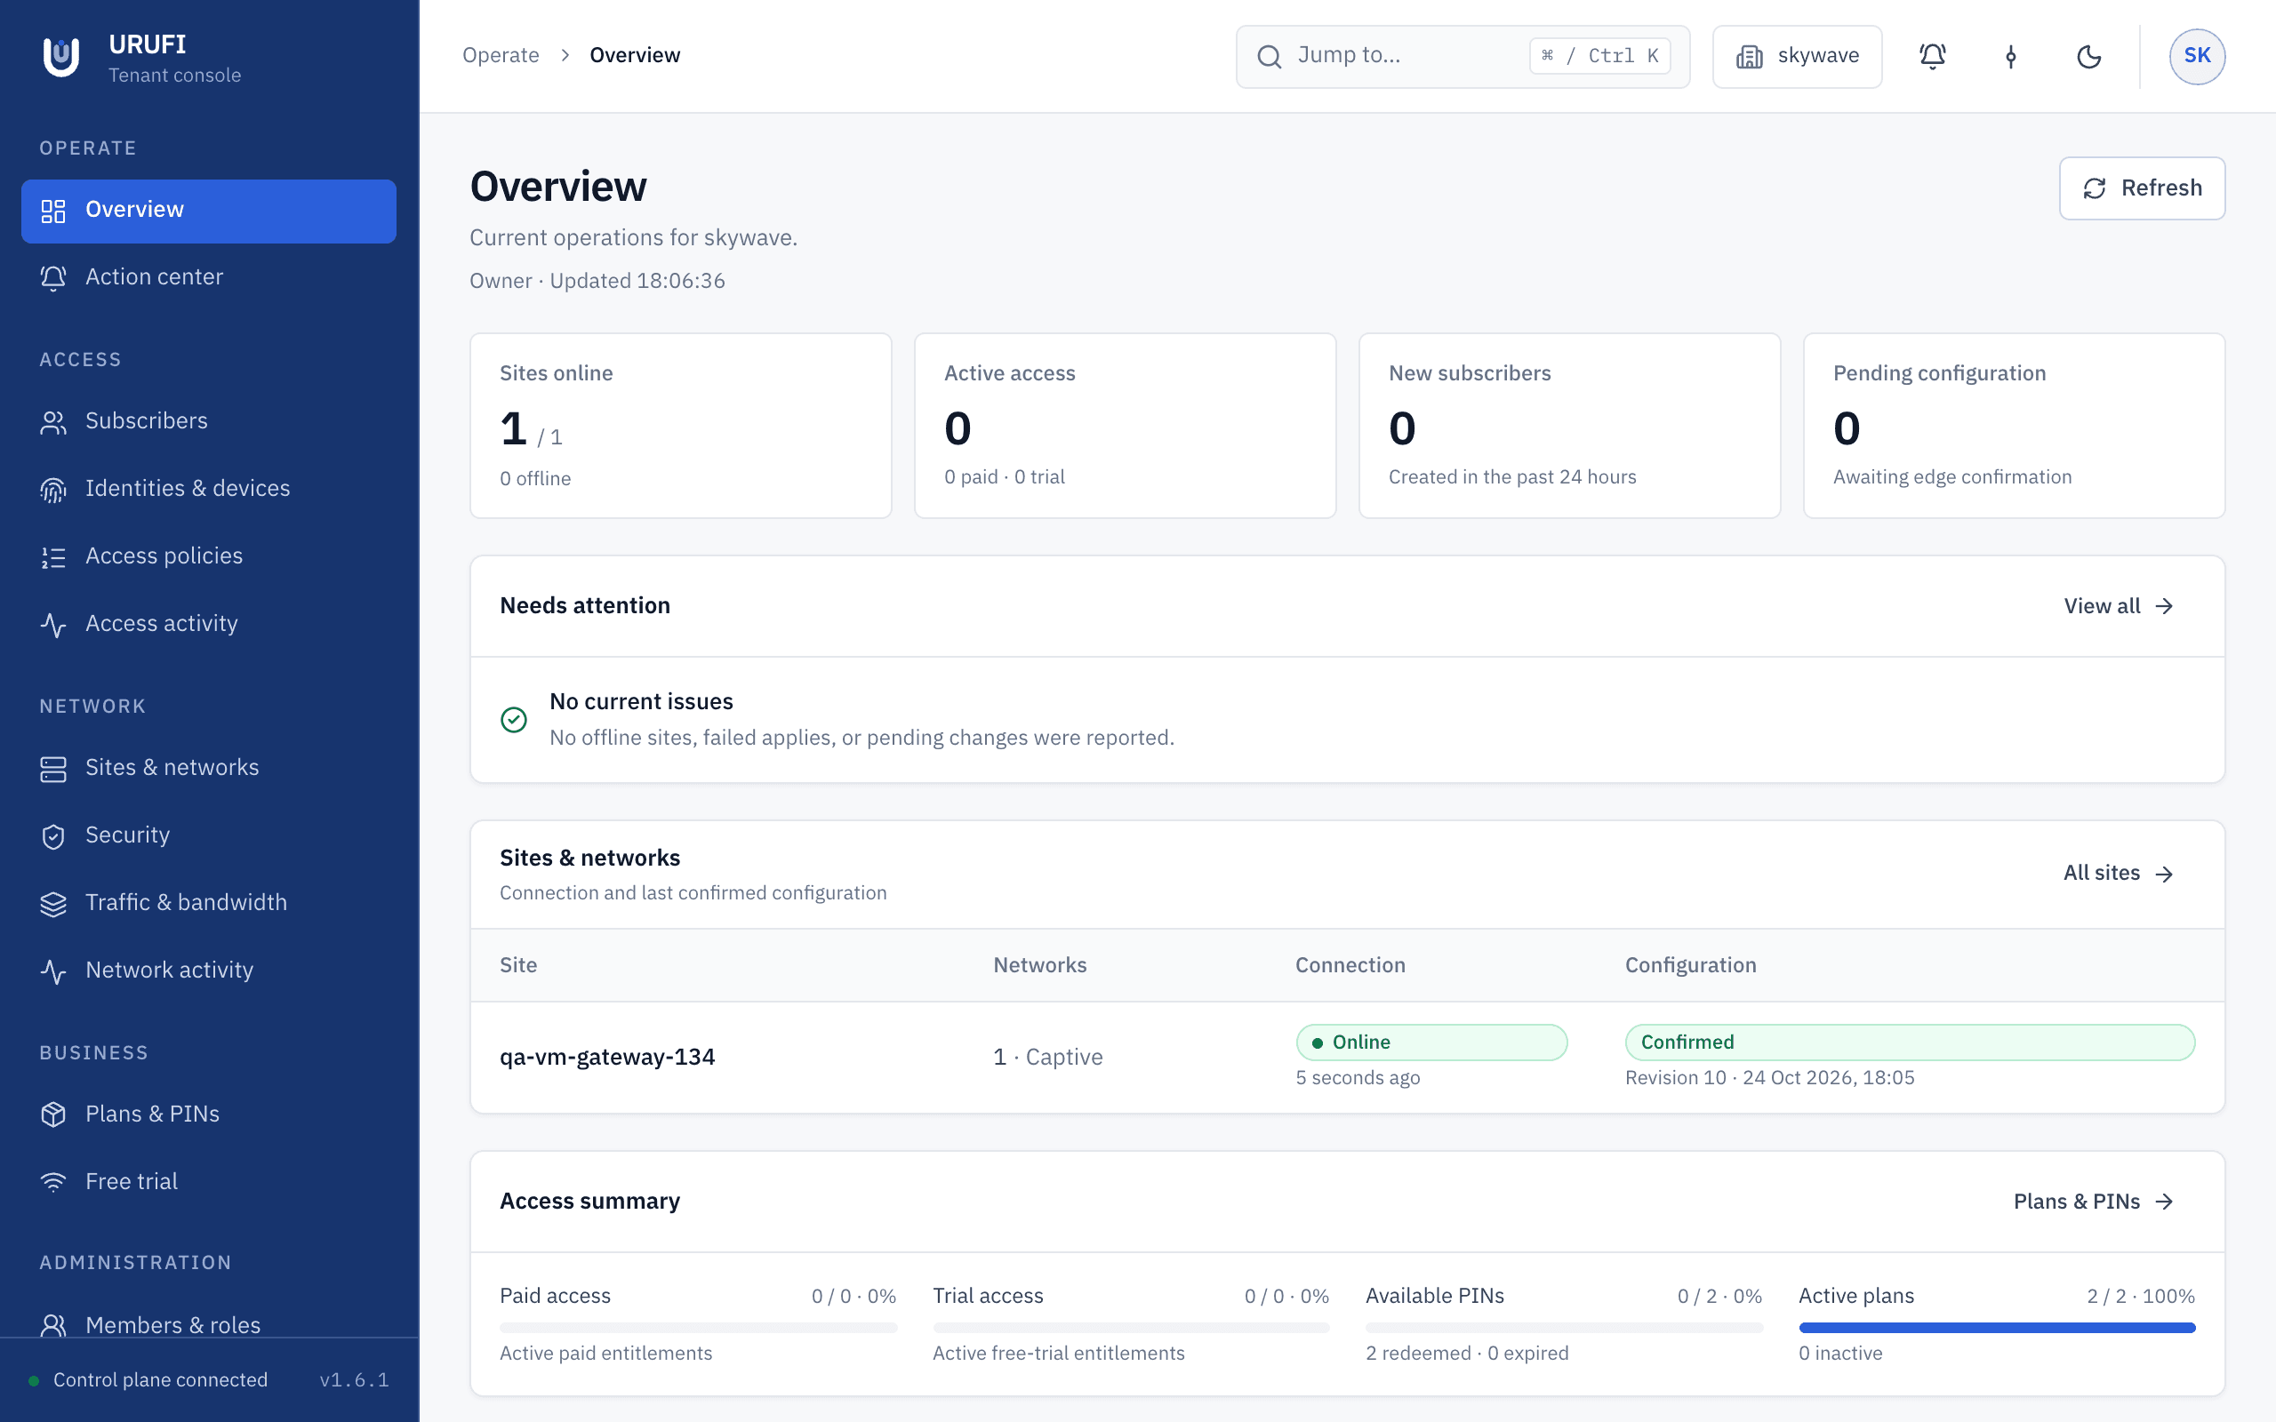Screen dimensions: 2276x1422
Task: Click the Control plane connected status
Action: pos(150,1379)
